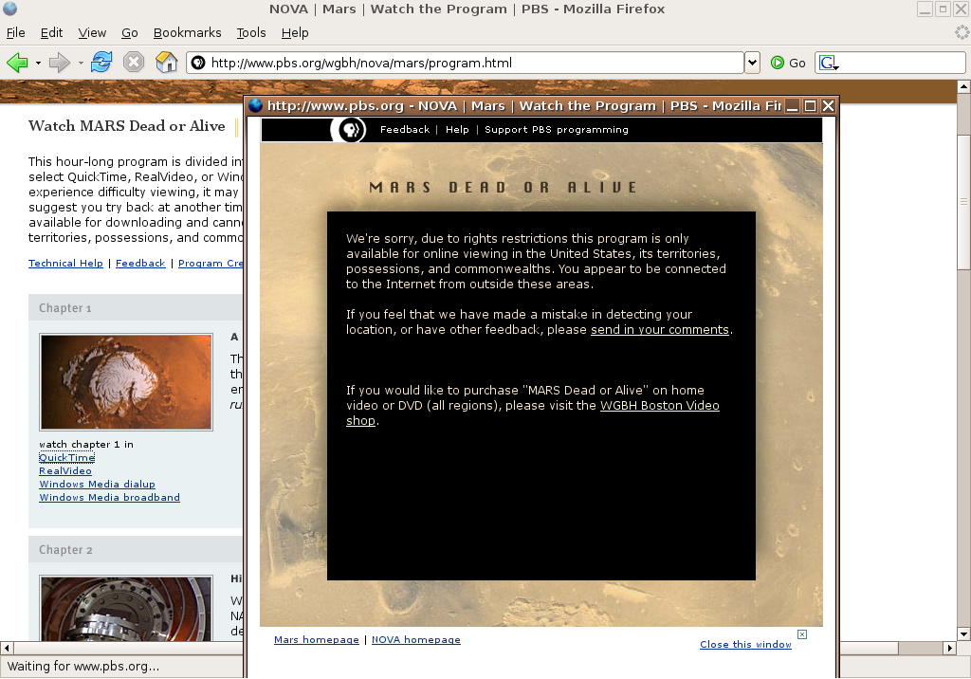
Task: Click the Stop loading icon
Action: click(x=133, y=63)
